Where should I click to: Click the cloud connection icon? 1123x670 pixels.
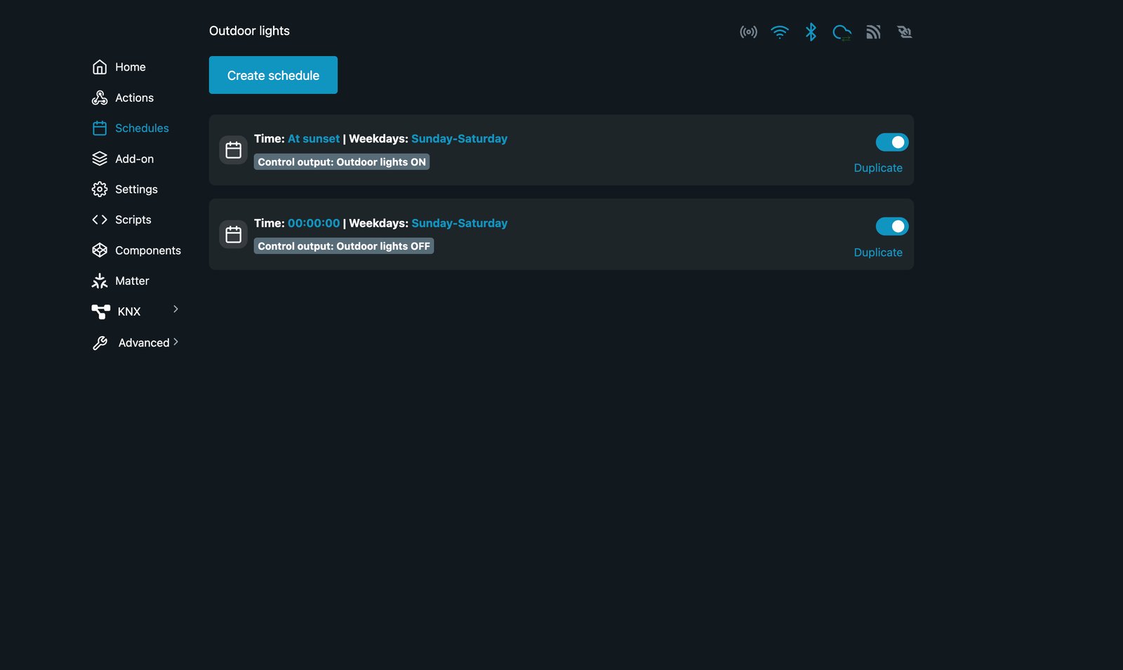[x=842, y=32]
